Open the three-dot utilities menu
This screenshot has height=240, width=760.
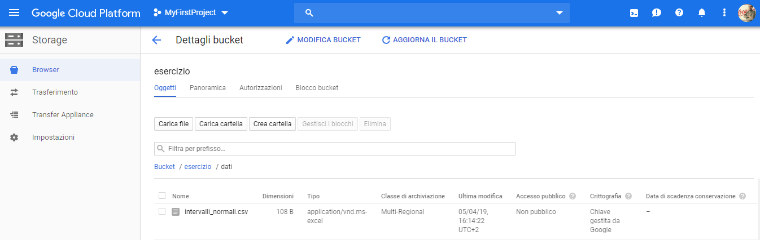tap(724, 13)
